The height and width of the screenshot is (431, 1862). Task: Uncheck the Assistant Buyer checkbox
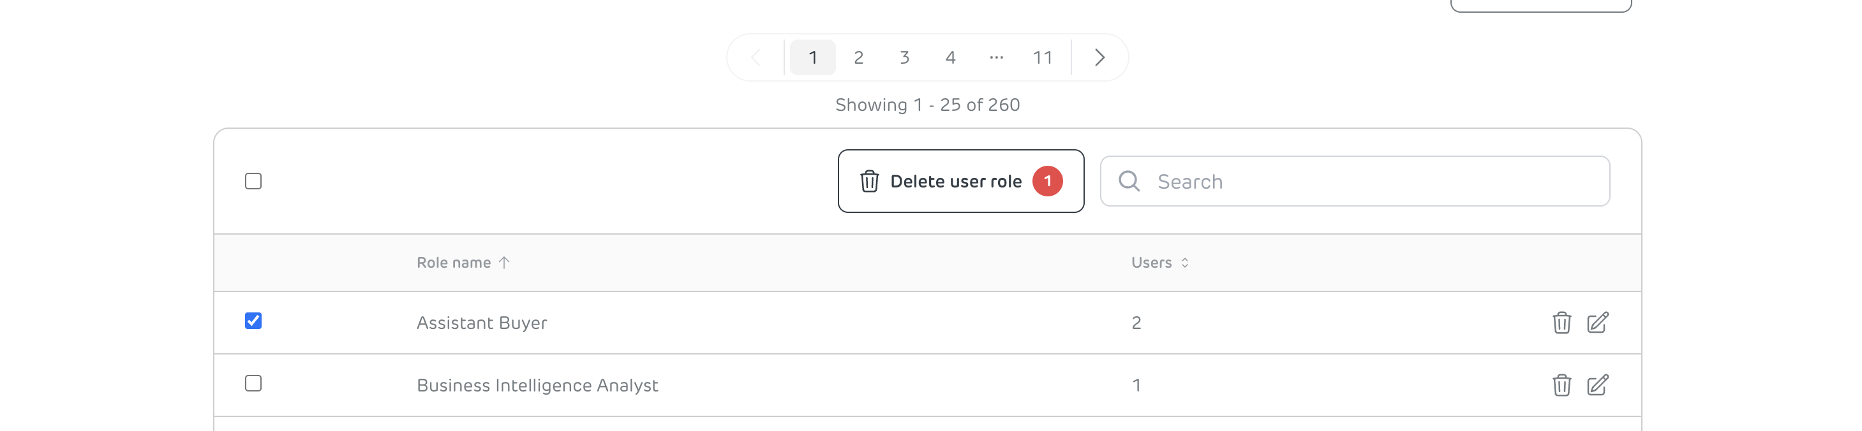point(253,321)
